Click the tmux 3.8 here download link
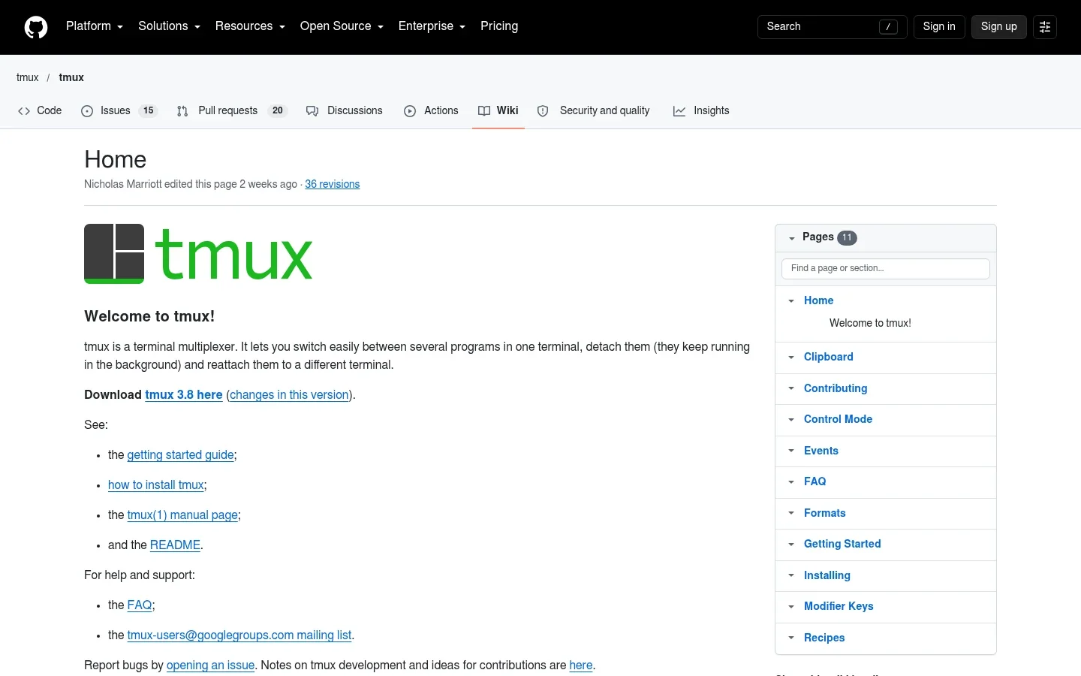Viewport: 1081px width, 676px height. [x=184, y=395]
